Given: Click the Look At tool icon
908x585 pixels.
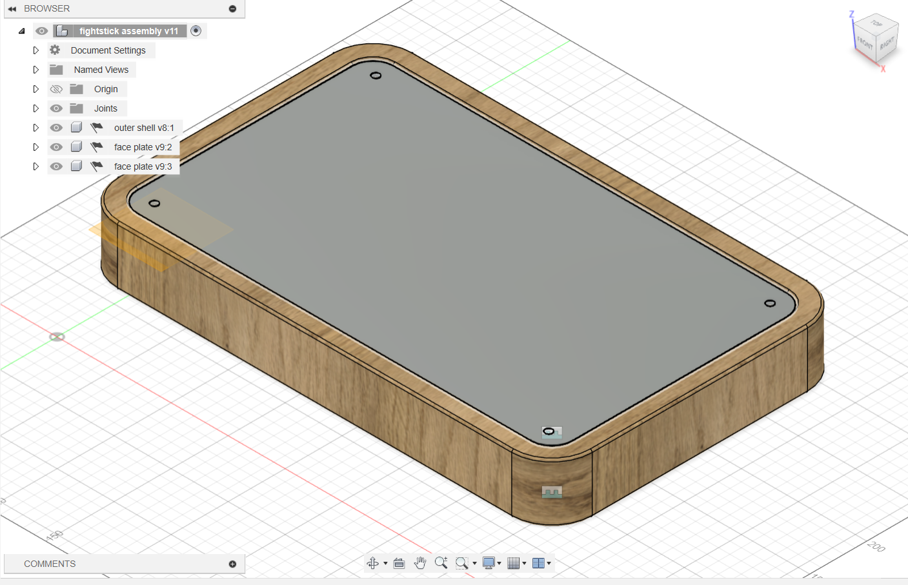Looking at the screenshot, I should [399, 563].
